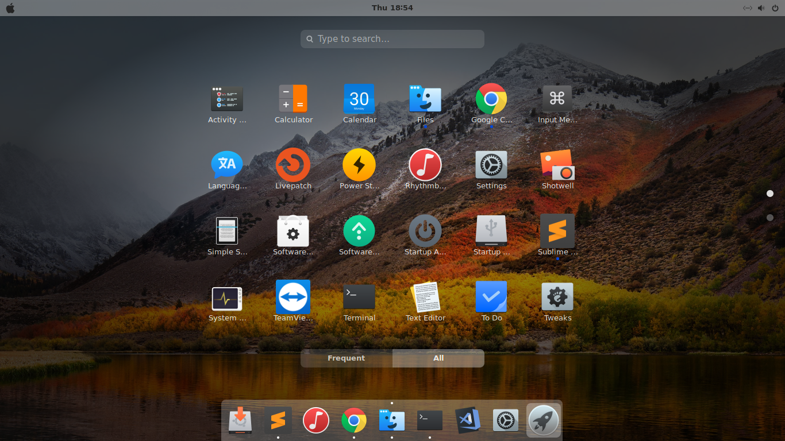Click the Type to search field
The height and width of the screenshot is (441, 785).
click(x=392, y=39)
